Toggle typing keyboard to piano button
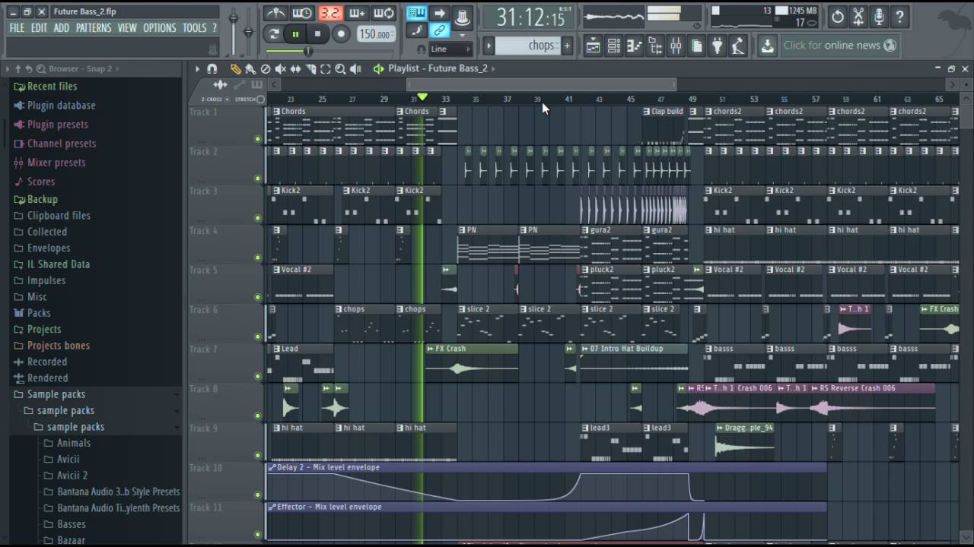The width and height of the screenshot is (974, 547). point(416,13)
